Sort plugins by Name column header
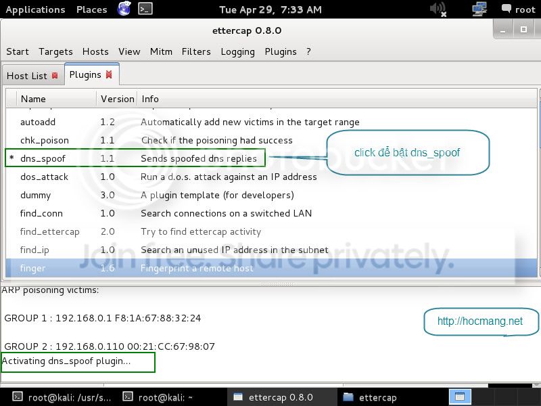 (x=56, y=99)
